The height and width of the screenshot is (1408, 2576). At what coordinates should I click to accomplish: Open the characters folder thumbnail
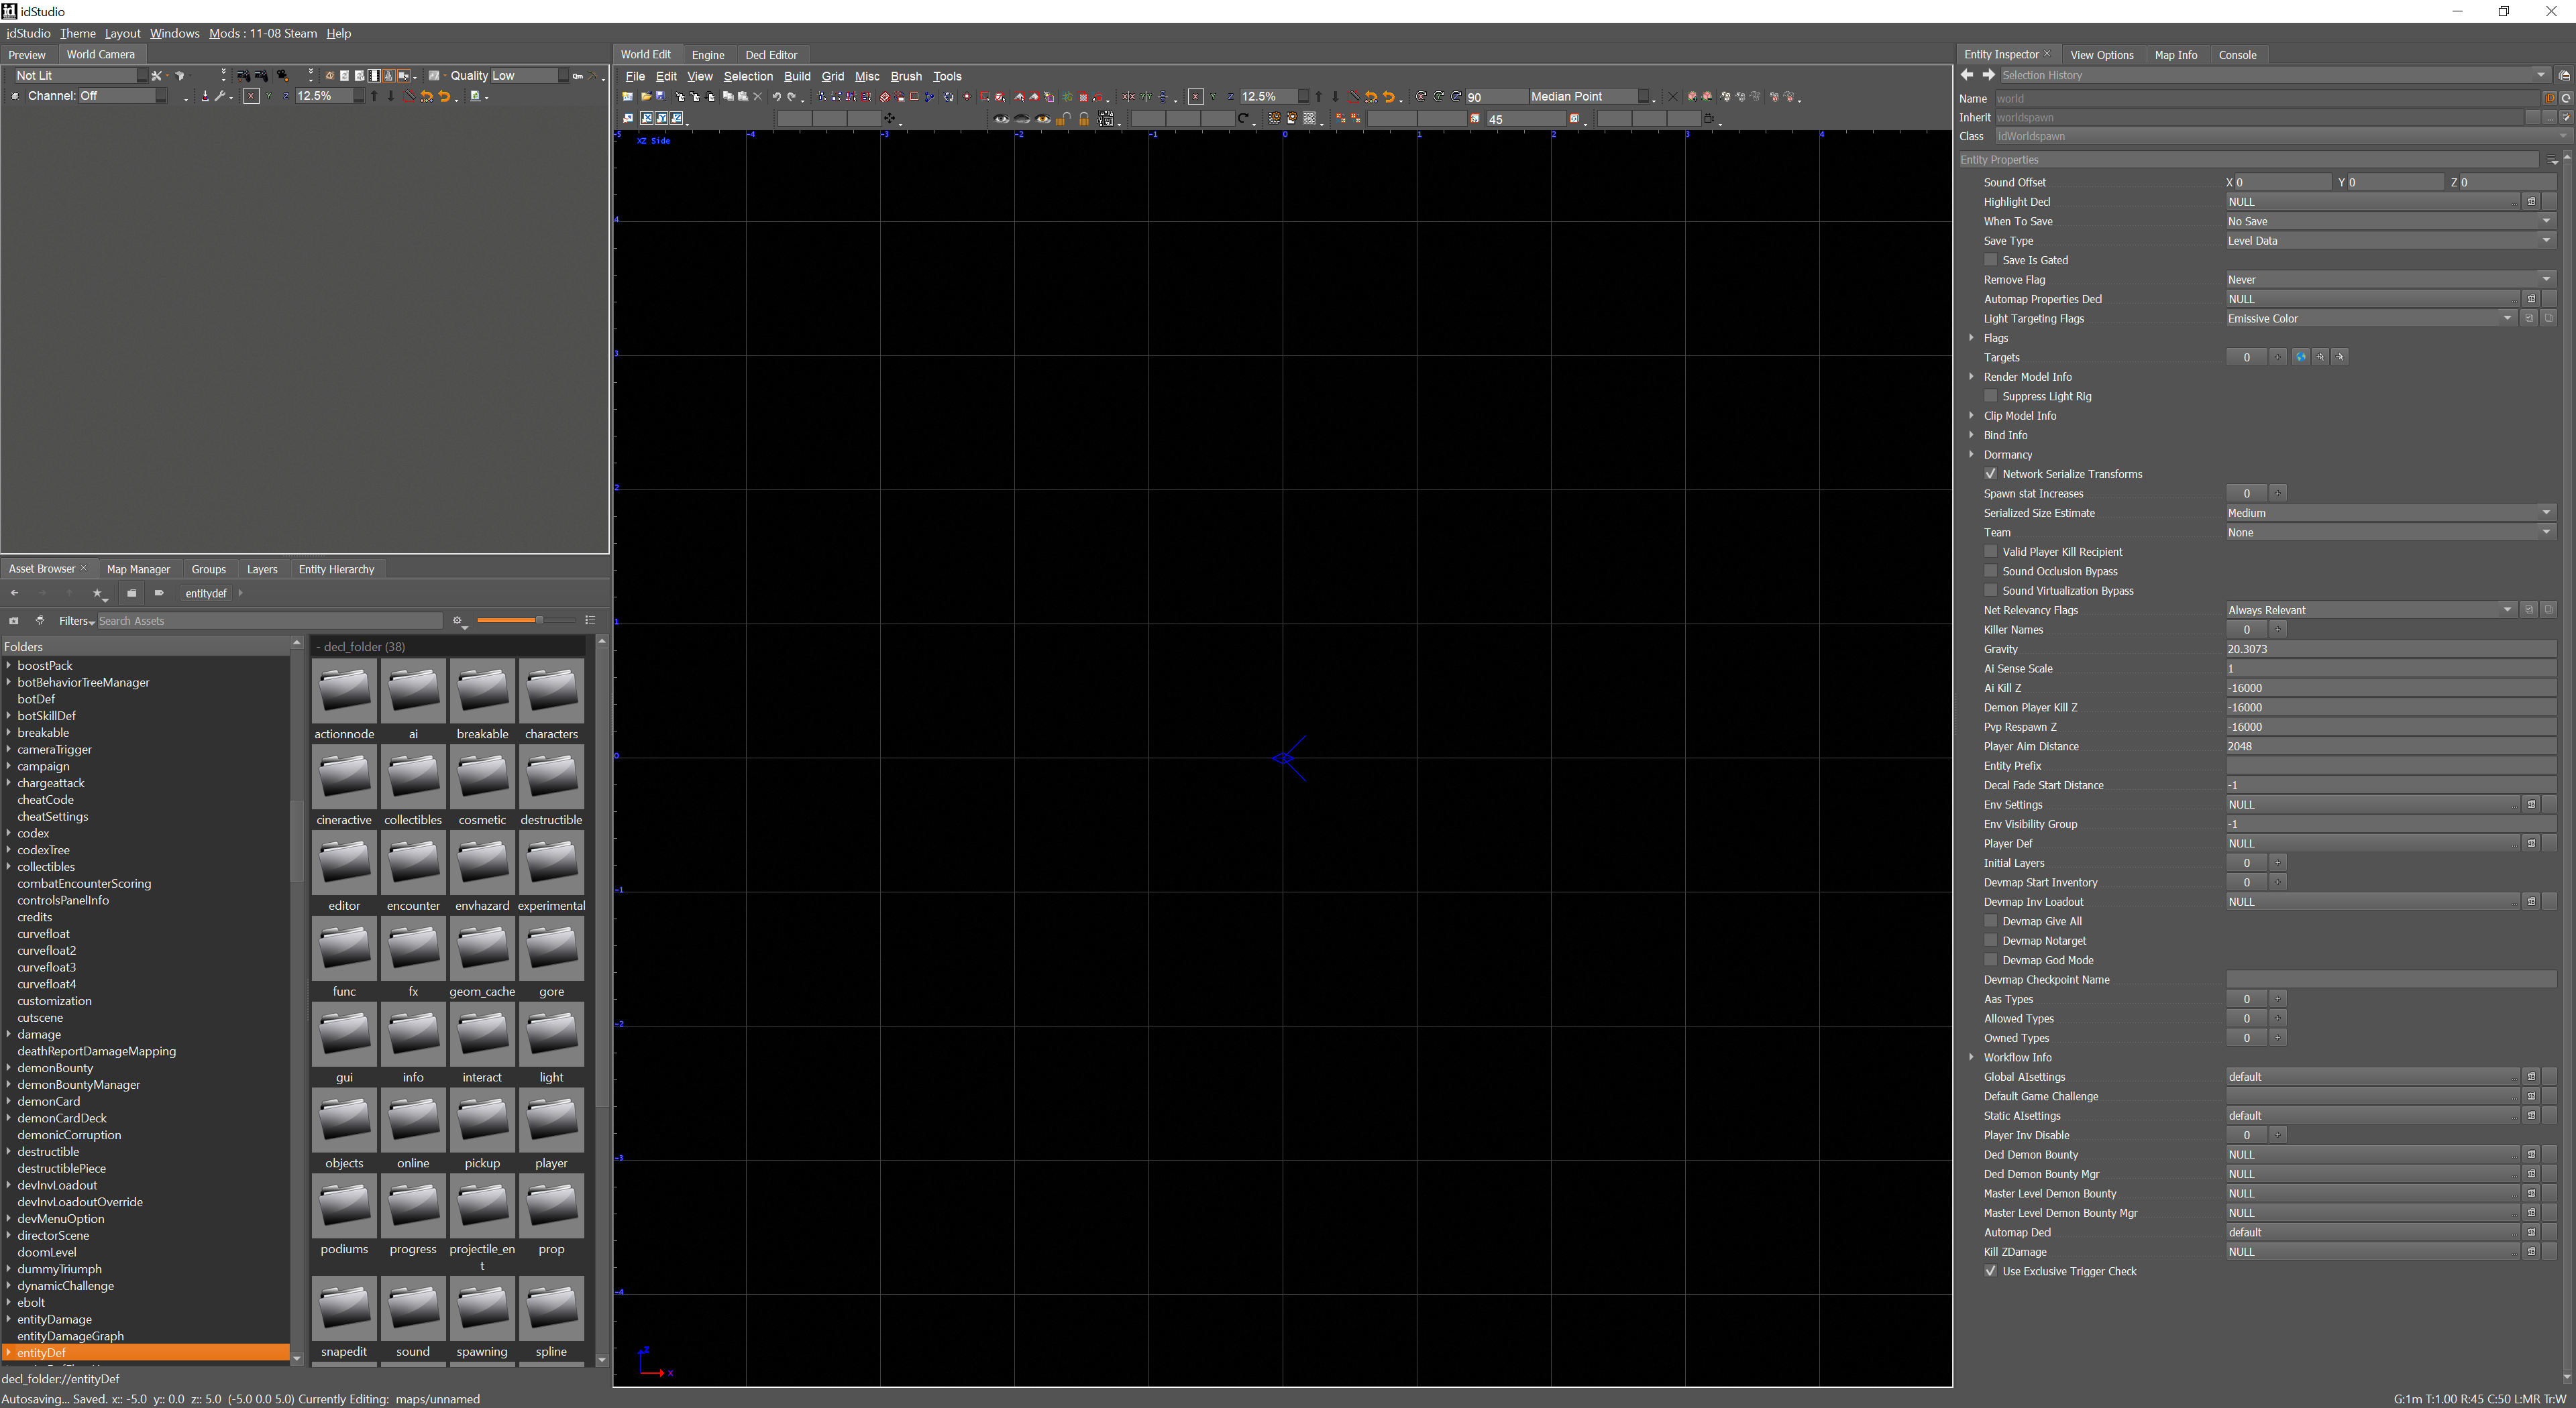click(x=551, y=691)
